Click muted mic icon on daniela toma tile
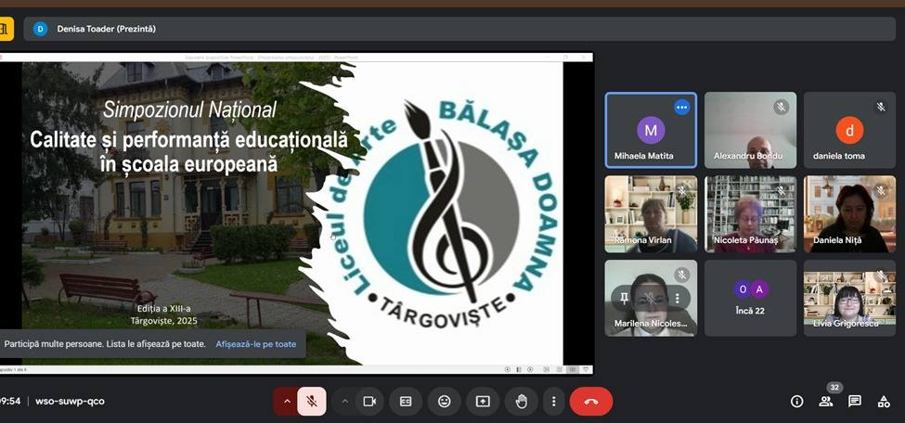905x423 pixels. click(881, 108)
